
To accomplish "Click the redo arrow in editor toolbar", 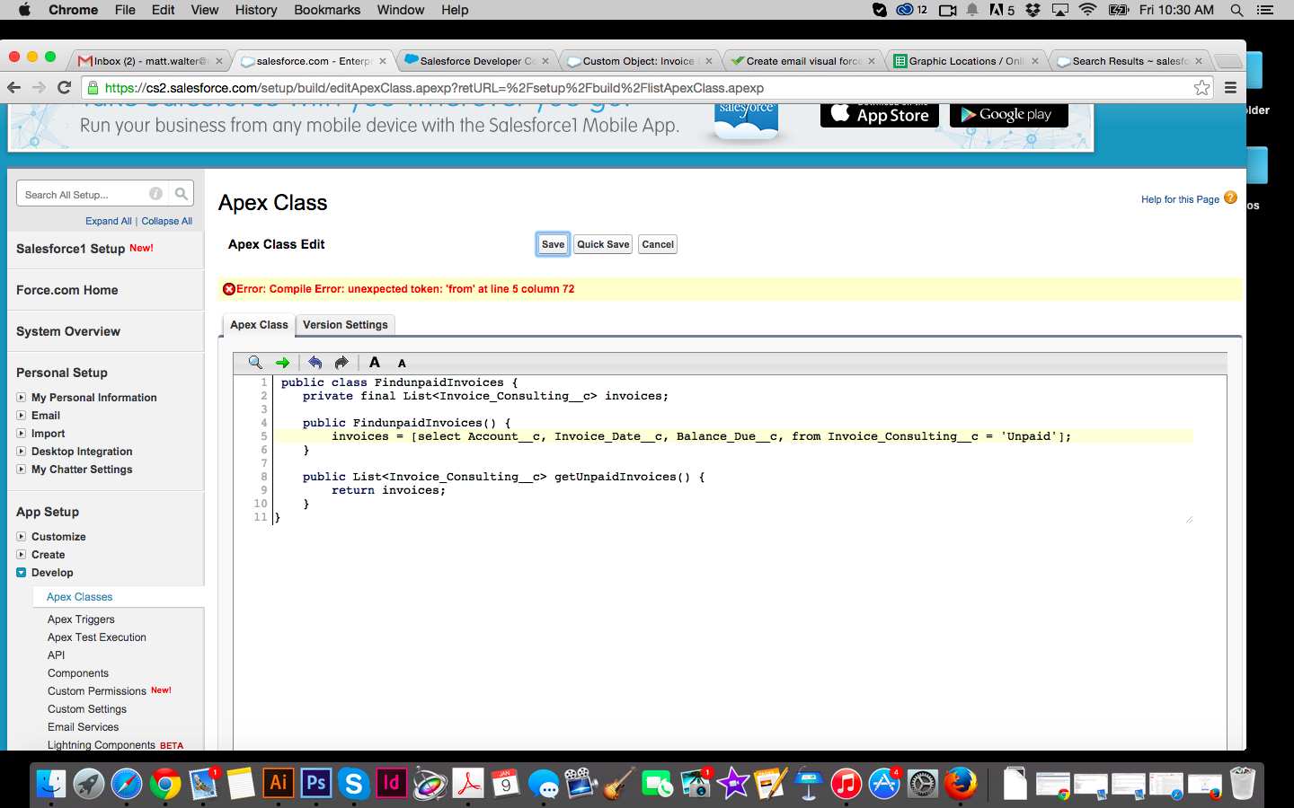I will point(341,363).
